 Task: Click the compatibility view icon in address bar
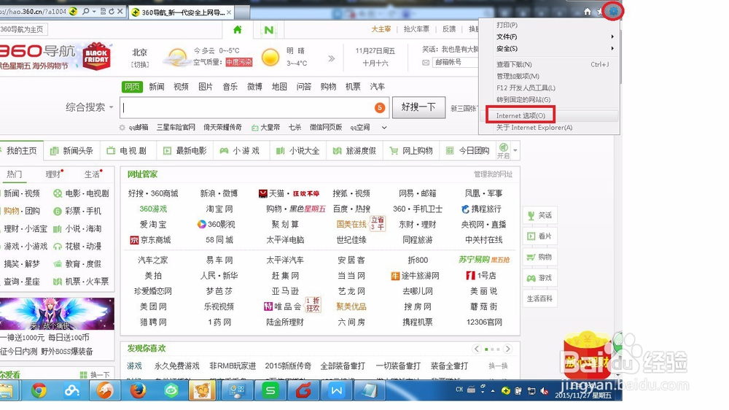pos(104,11)
